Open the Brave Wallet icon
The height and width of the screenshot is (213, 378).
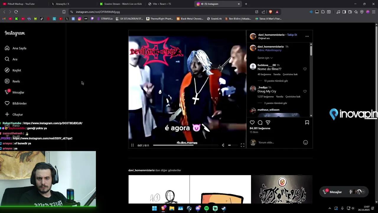(350, 12)
